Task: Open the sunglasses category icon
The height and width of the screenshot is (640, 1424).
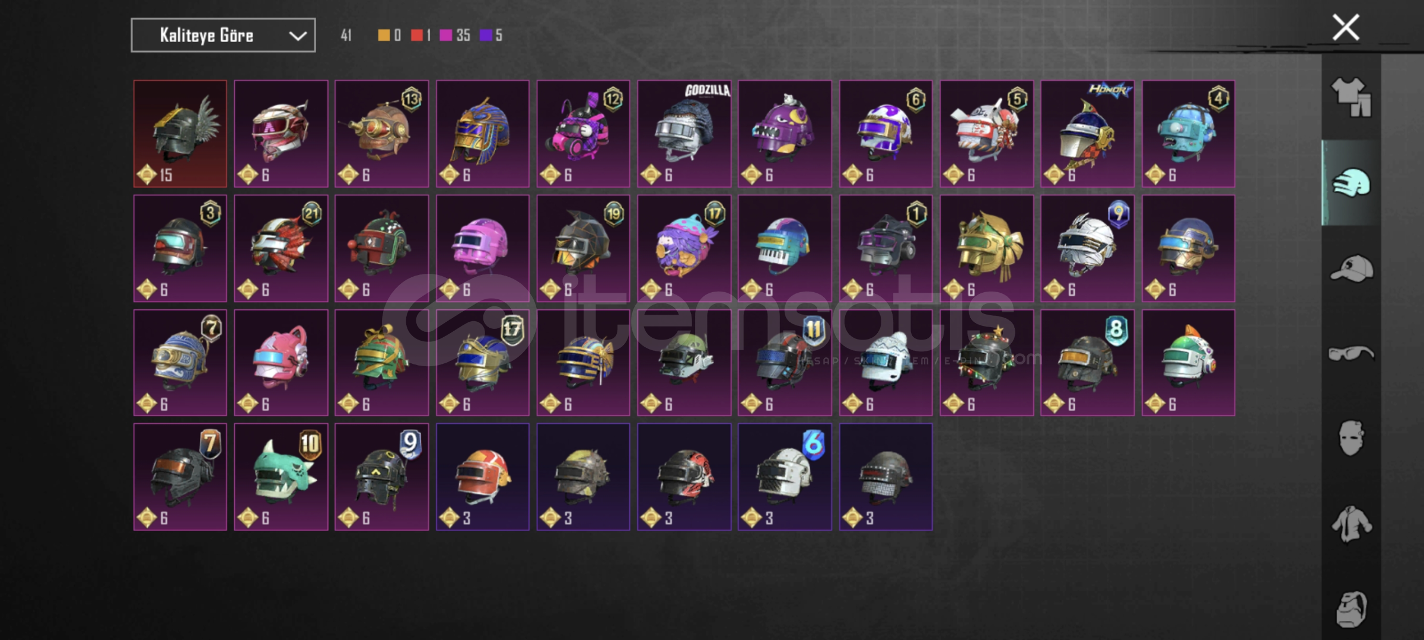Action: pos(1351,354)
